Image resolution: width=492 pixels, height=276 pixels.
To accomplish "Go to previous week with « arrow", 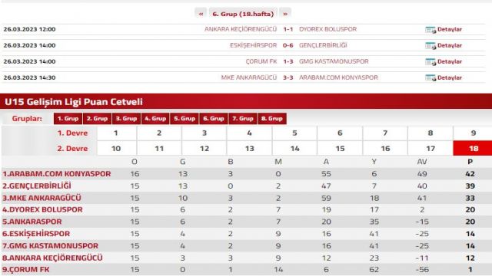I will tap(201, 14).
